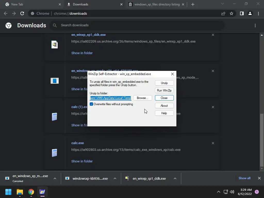Click WinZip Self-Extractor taskbar icon

point(42,192)
